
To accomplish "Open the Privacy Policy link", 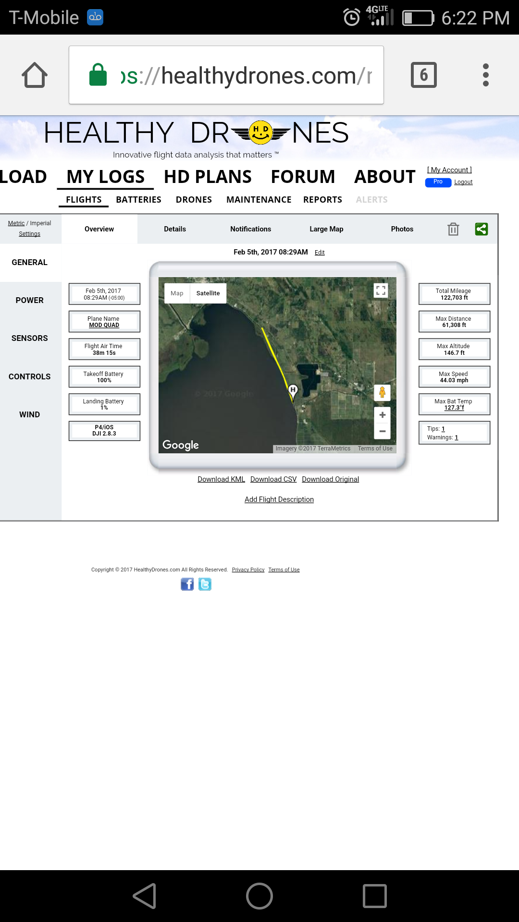I will 248,570.
